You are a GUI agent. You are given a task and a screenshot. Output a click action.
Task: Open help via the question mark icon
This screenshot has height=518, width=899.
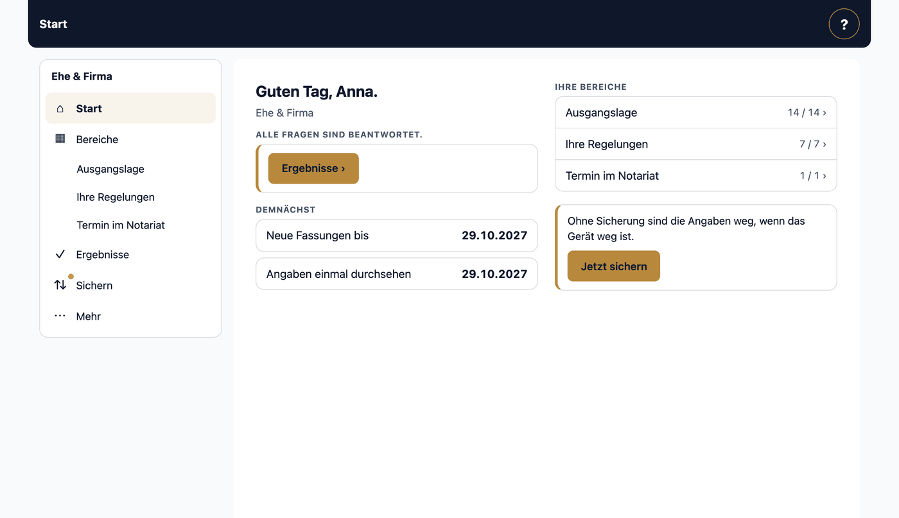click(x=844, y=24)
